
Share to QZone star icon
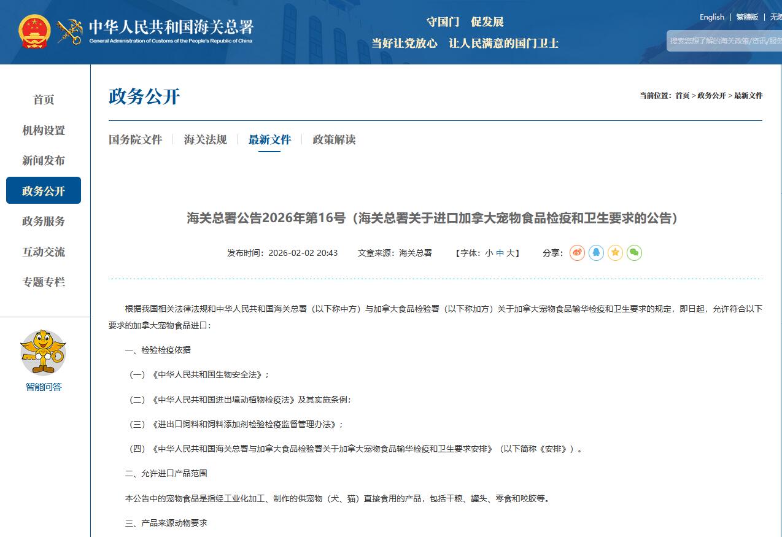click(615, 253)
